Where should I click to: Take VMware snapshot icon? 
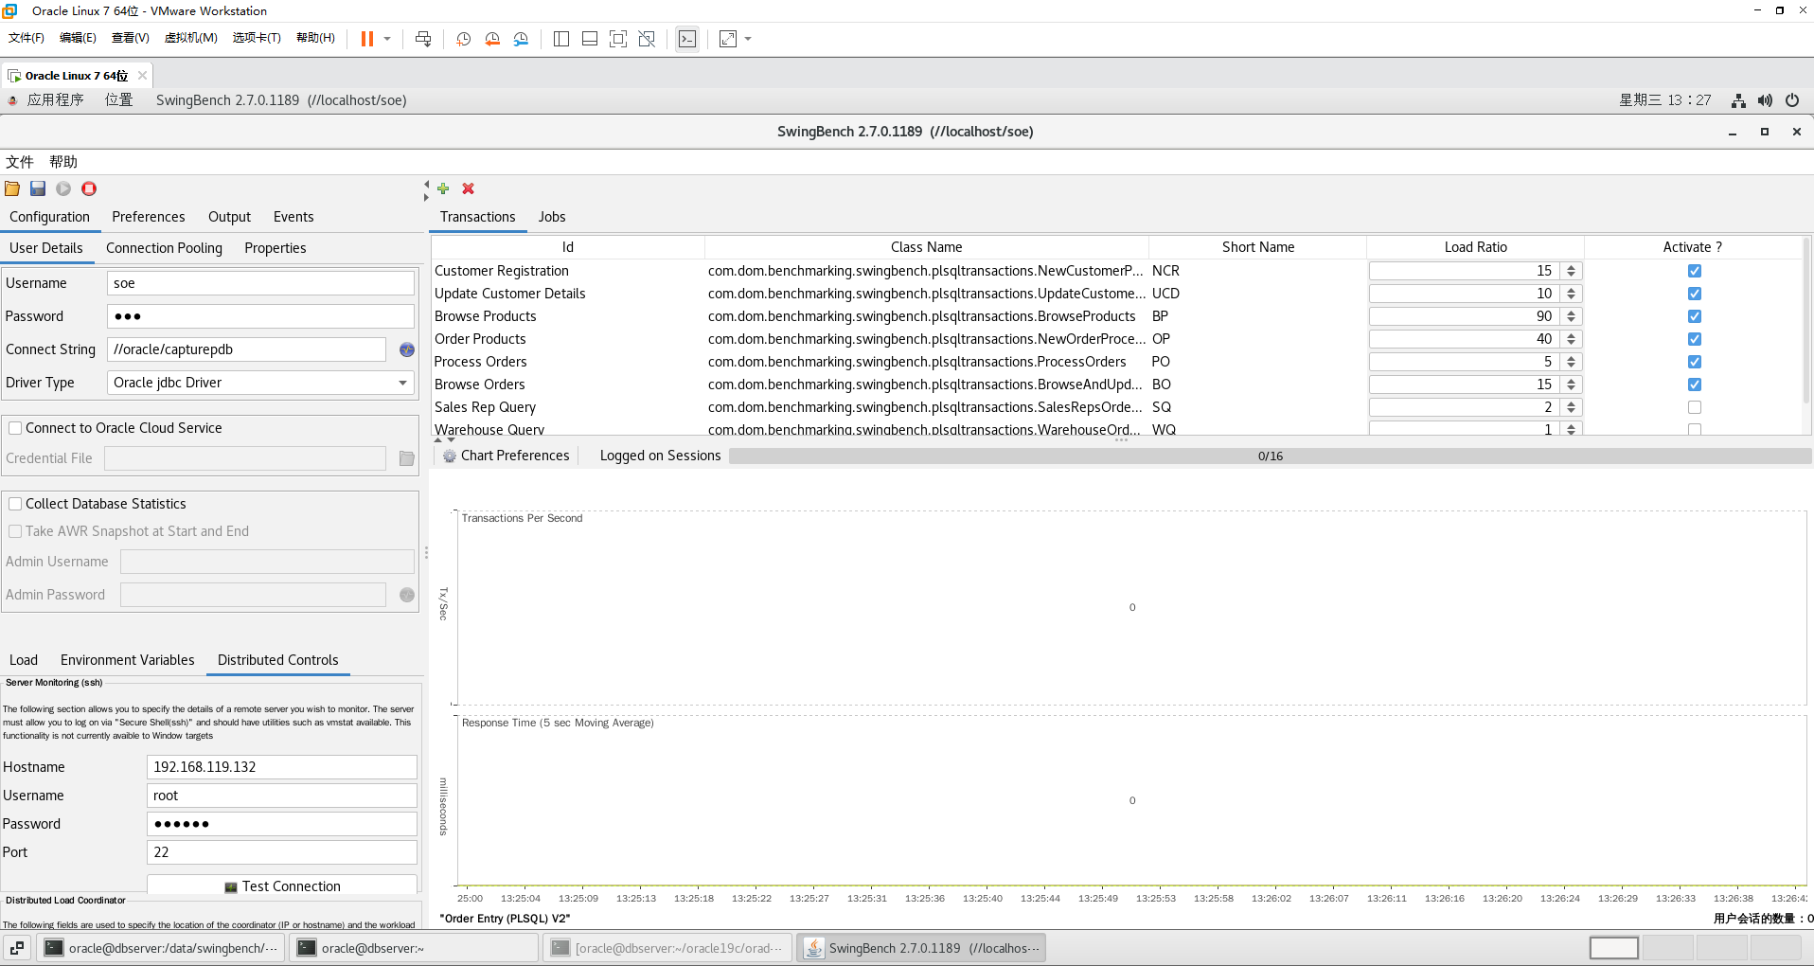(464, 39)
